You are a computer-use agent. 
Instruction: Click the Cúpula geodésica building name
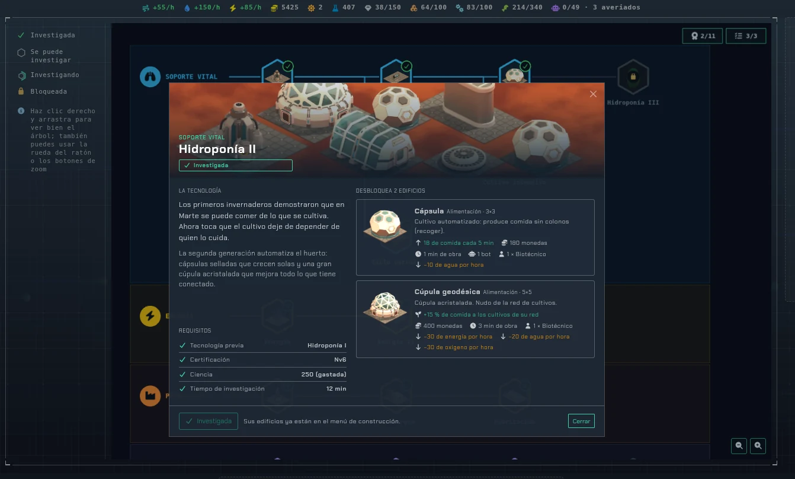tap(447, 292)
